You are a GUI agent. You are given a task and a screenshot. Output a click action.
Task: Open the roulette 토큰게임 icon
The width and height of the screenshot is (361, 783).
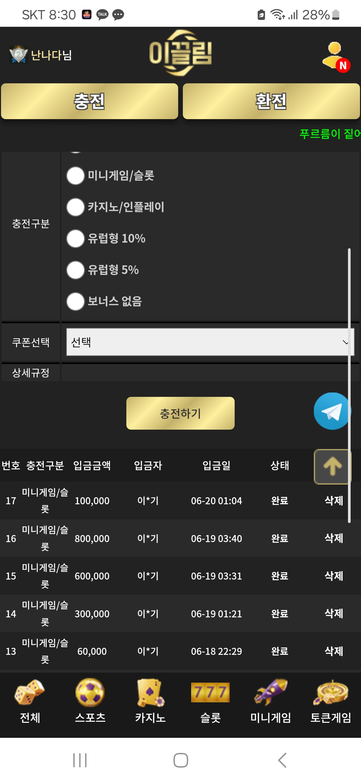(x=331, y=692)
